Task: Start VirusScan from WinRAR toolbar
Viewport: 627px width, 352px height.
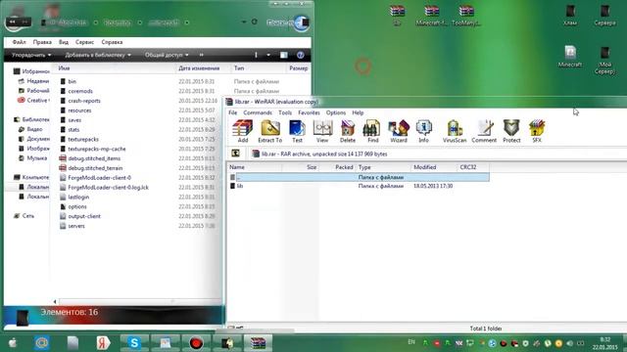Action: click(455, 131)
